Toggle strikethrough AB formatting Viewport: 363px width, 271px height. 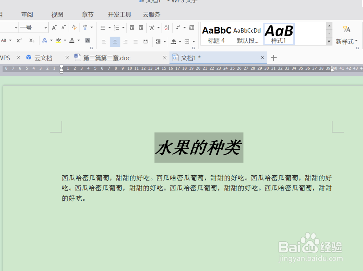click(x=3, y=40)
